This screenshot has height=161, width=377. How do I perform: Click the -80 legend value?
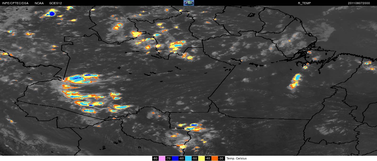[155, 158]
